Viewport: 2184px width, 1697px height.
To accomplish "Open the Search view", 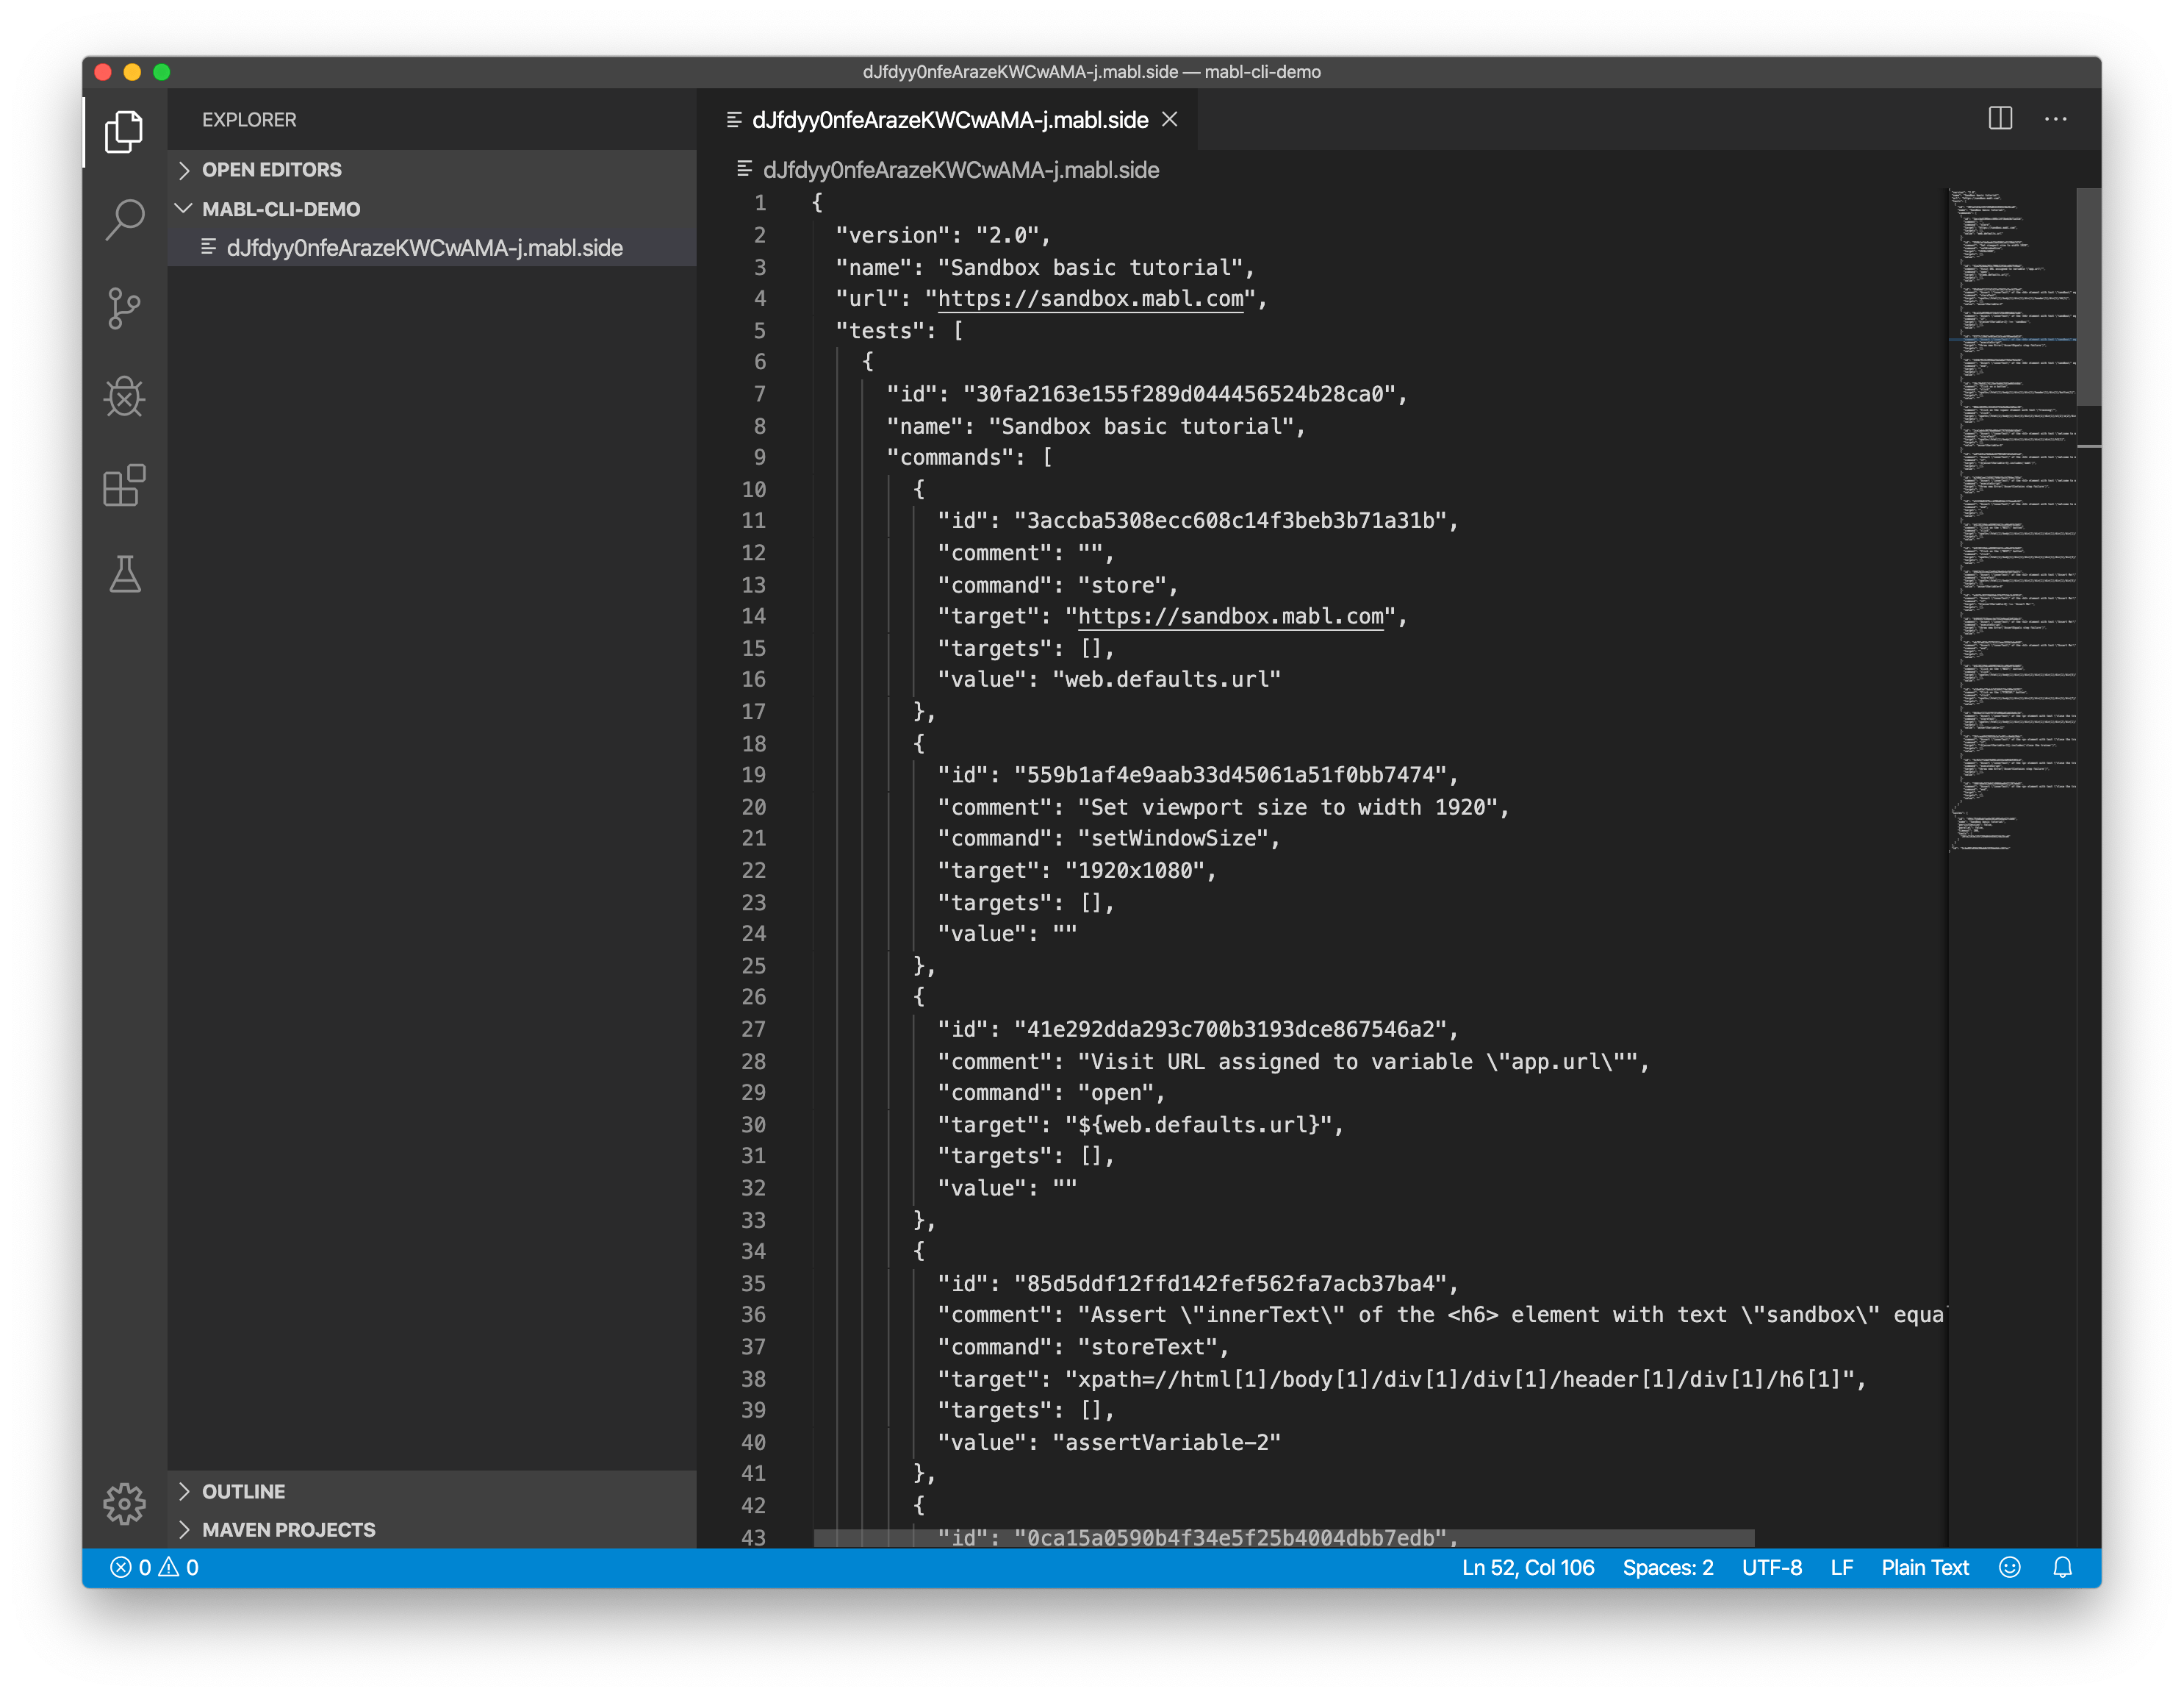I will click(124, 218).
